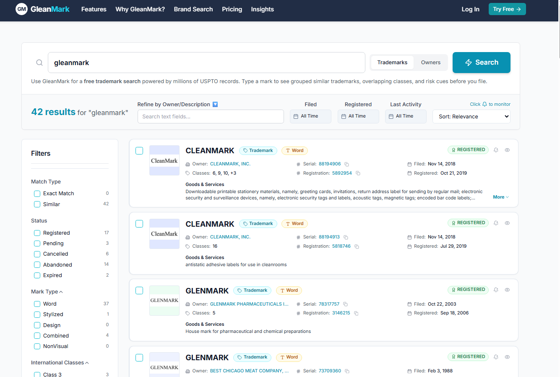Screen dimensions: 560x377
Task: Open the Last Activity All Time picker
Action: pos(406,116)
